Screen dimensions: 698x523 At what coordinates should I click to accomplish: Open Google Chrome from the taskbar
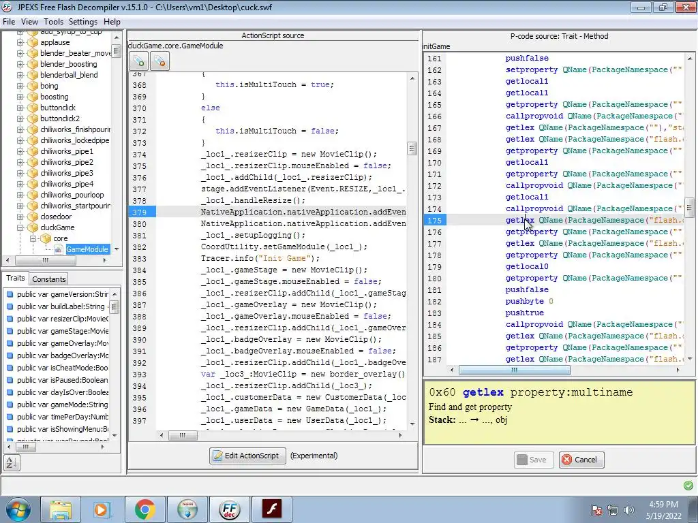pos(145,509)
